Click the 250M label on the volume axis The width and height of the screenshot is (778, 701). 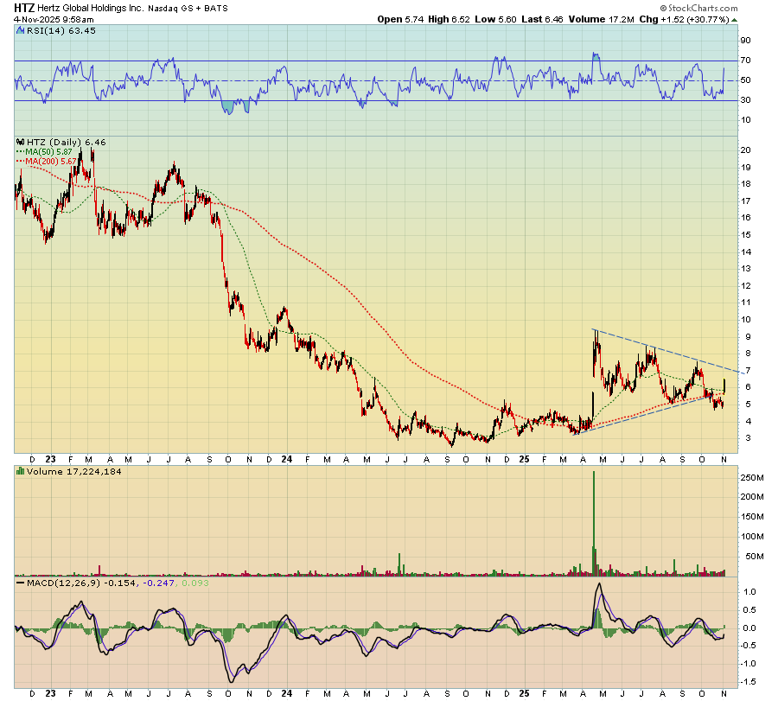click(752, 477)
